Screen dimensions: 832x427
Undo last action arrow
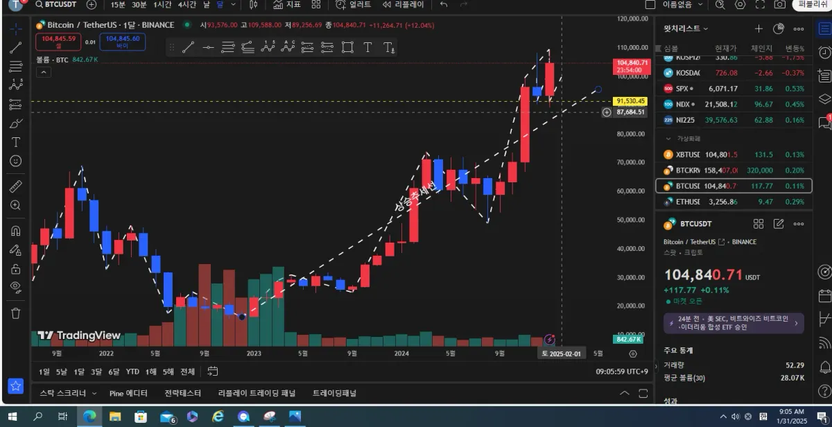pos(444,5)
